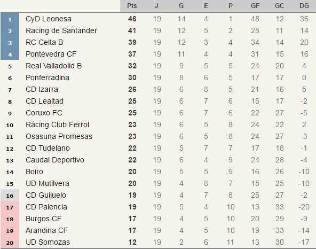Click the pink position 20 cell
This screenshot has width=316, height=249.
[10, 243]
